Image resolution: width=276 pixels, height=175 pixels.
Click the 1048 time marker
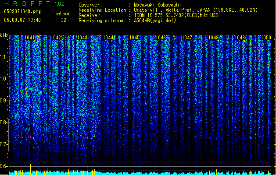(213, 38)
